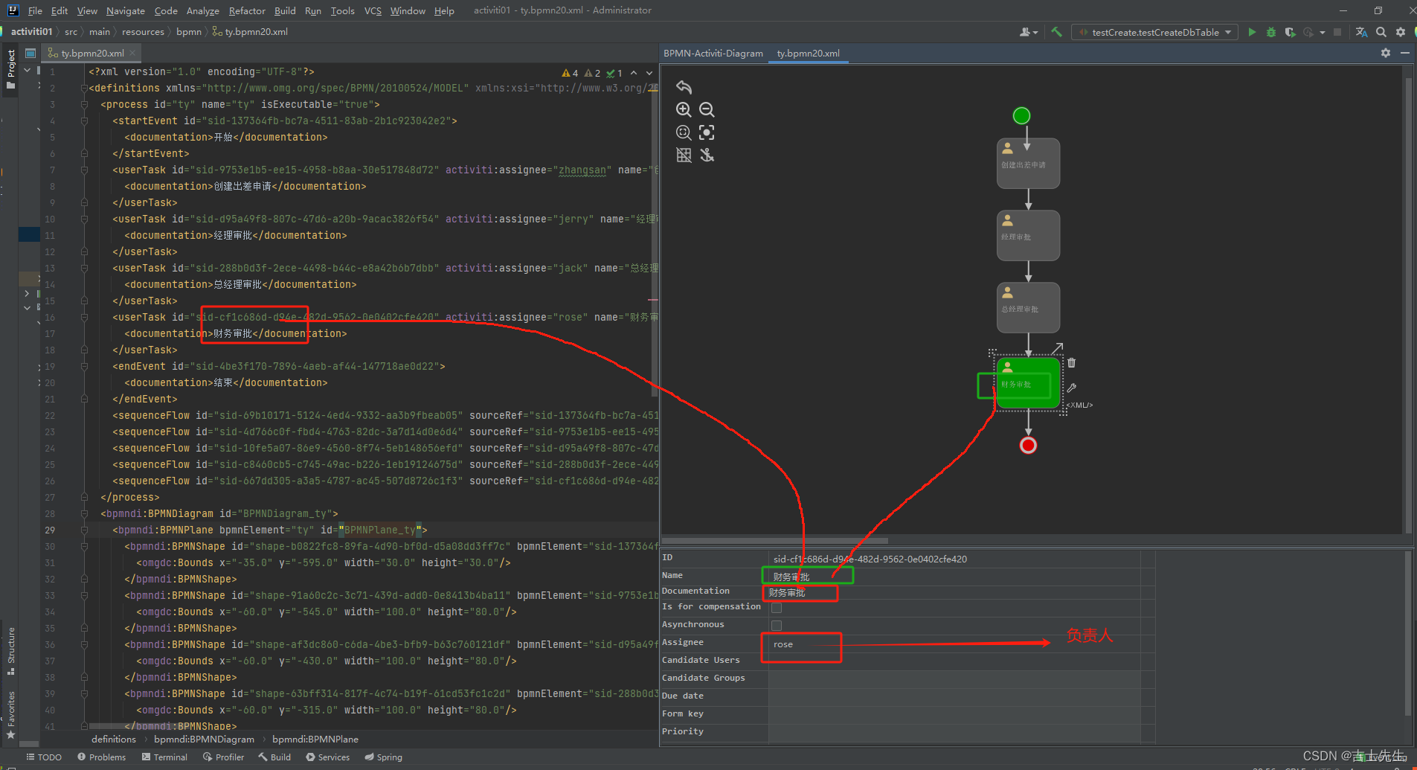Open the VCS menu
1417x770 pixels.
click(x=373, y=10)
